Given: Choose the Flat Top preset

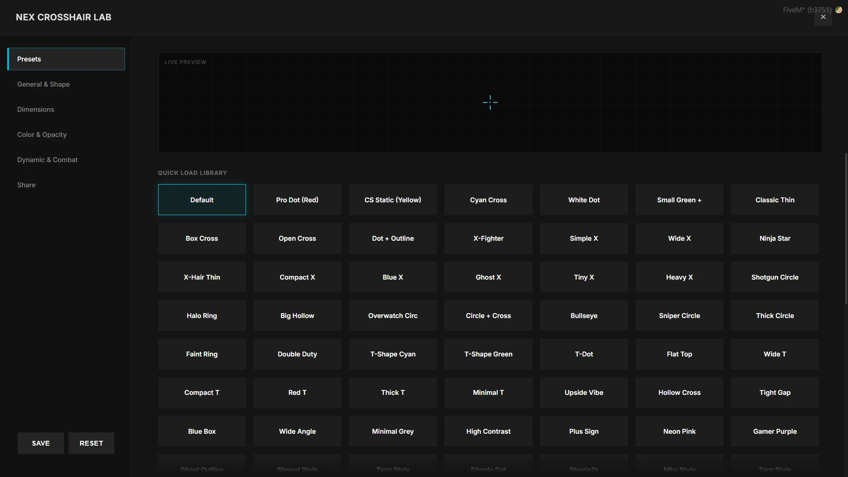Looking at the screenshot, I should [x=679, y=354].
